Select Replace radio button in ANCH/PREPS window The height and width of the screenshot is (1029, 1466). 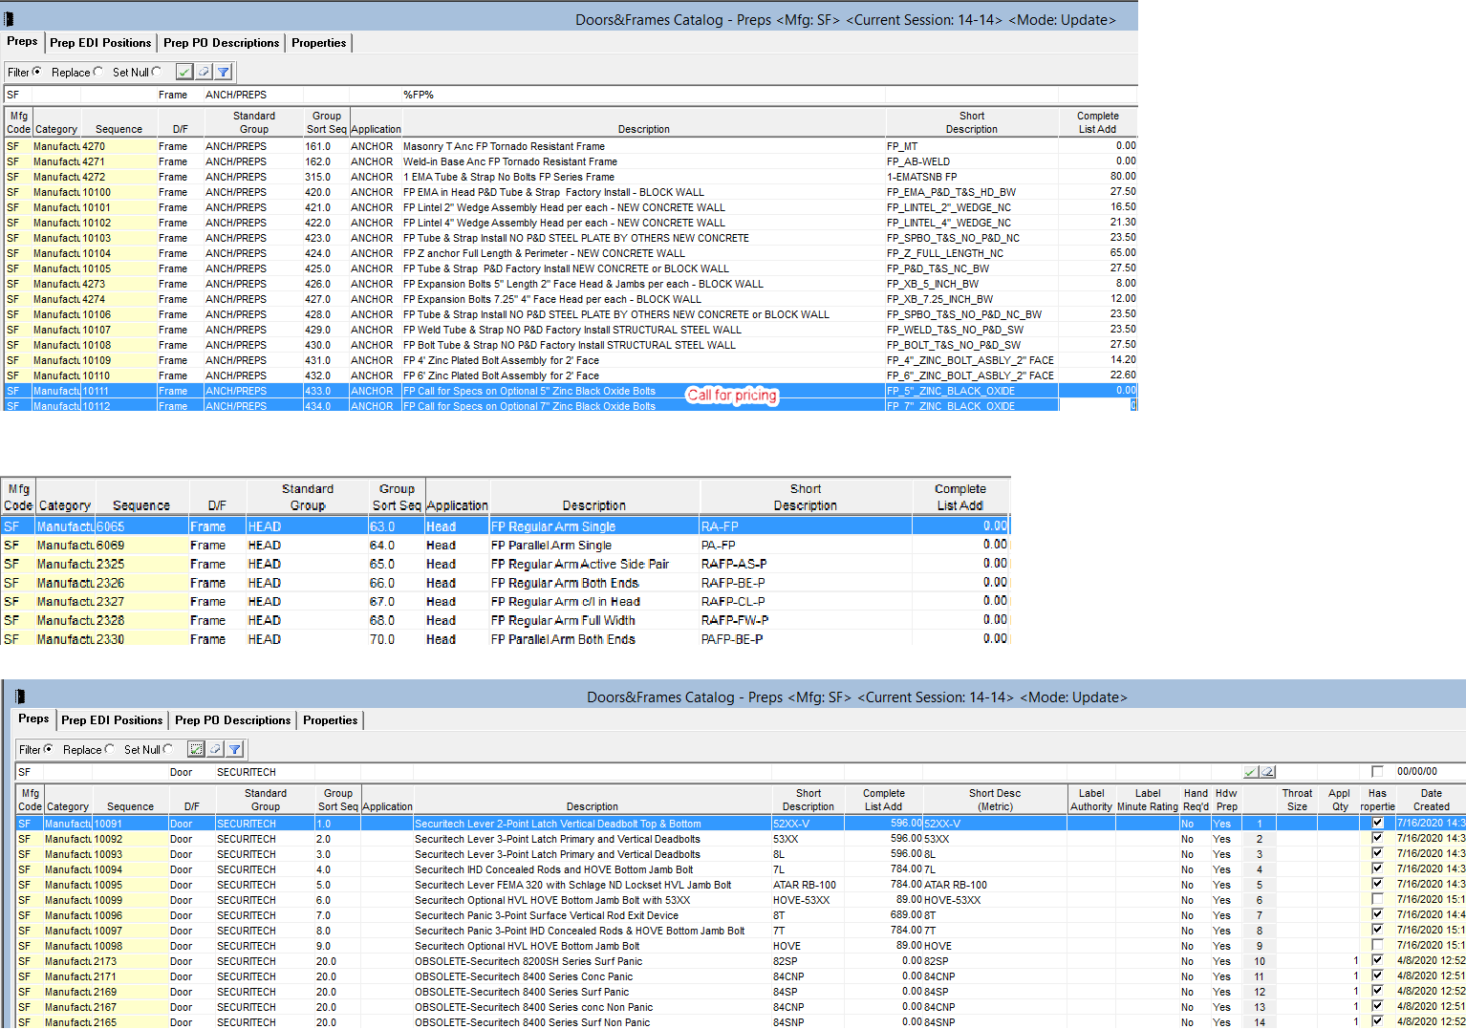click(98, 72)
